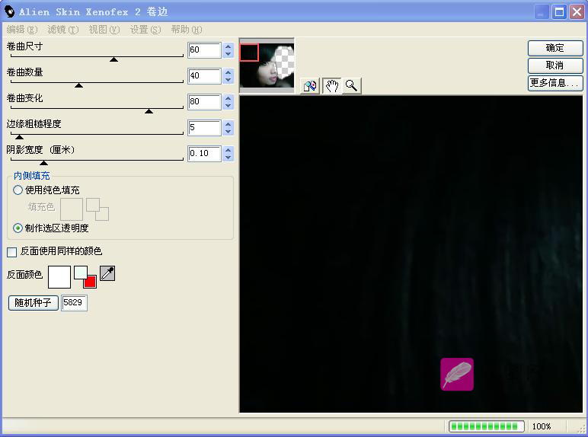Screen dimensions: 588x437
Task: Increase 卷曲数量 value with up arrow
Action: click(228, 72)
